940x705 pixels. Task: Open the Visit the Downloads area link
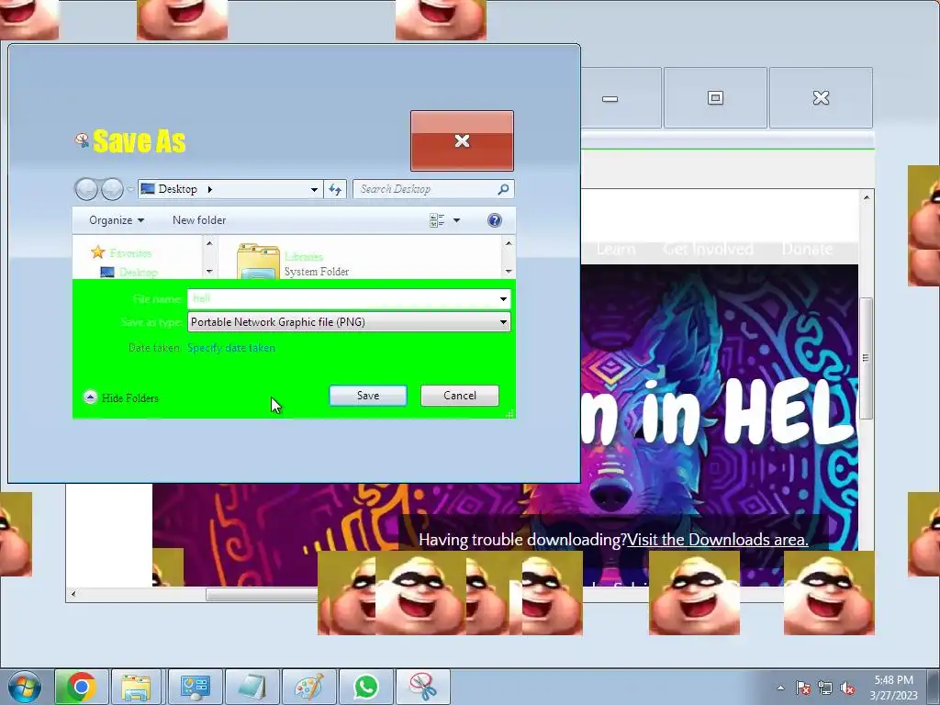pos(718,540)
